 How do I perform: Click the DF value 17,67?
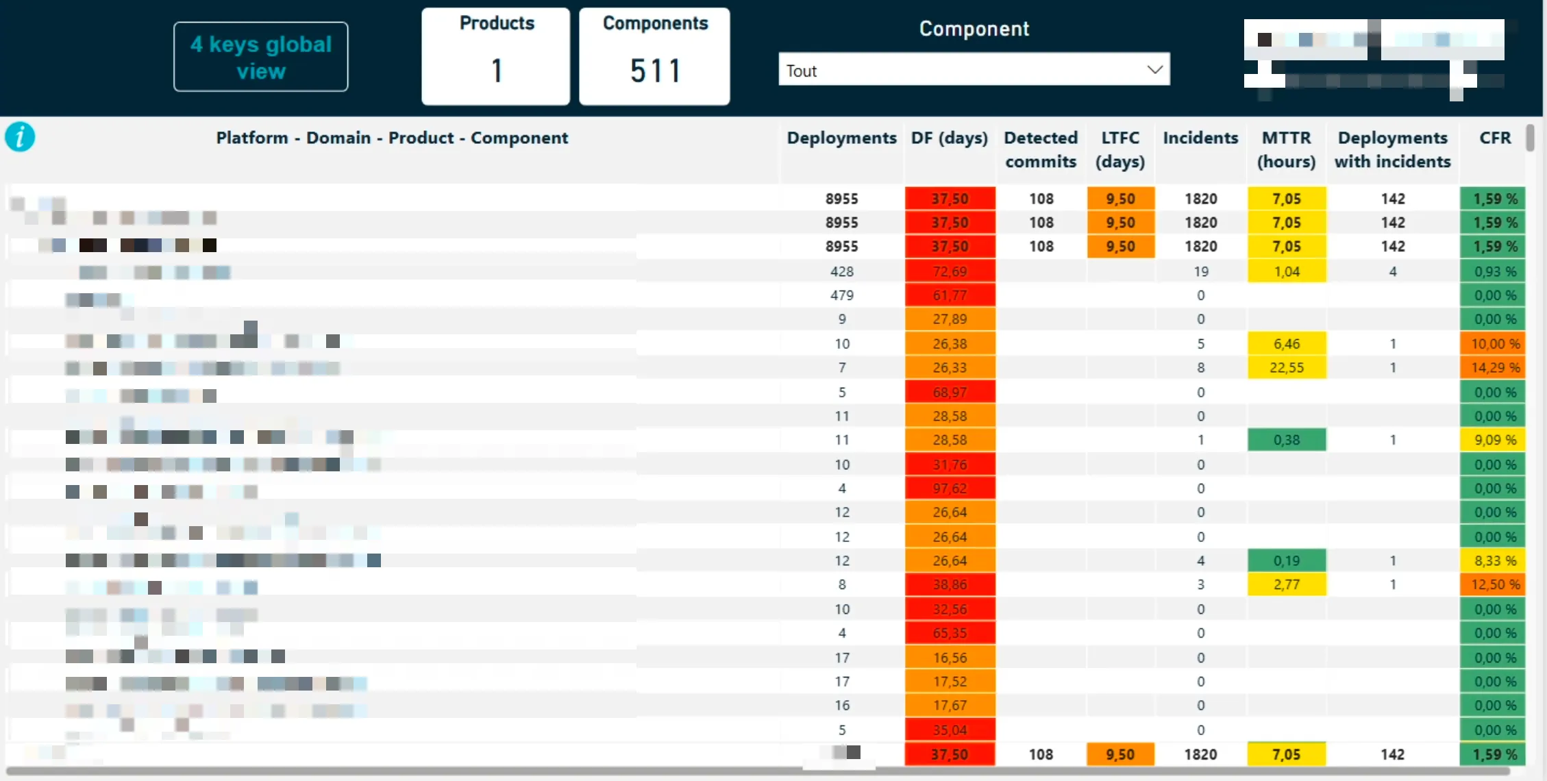[950, 705]
